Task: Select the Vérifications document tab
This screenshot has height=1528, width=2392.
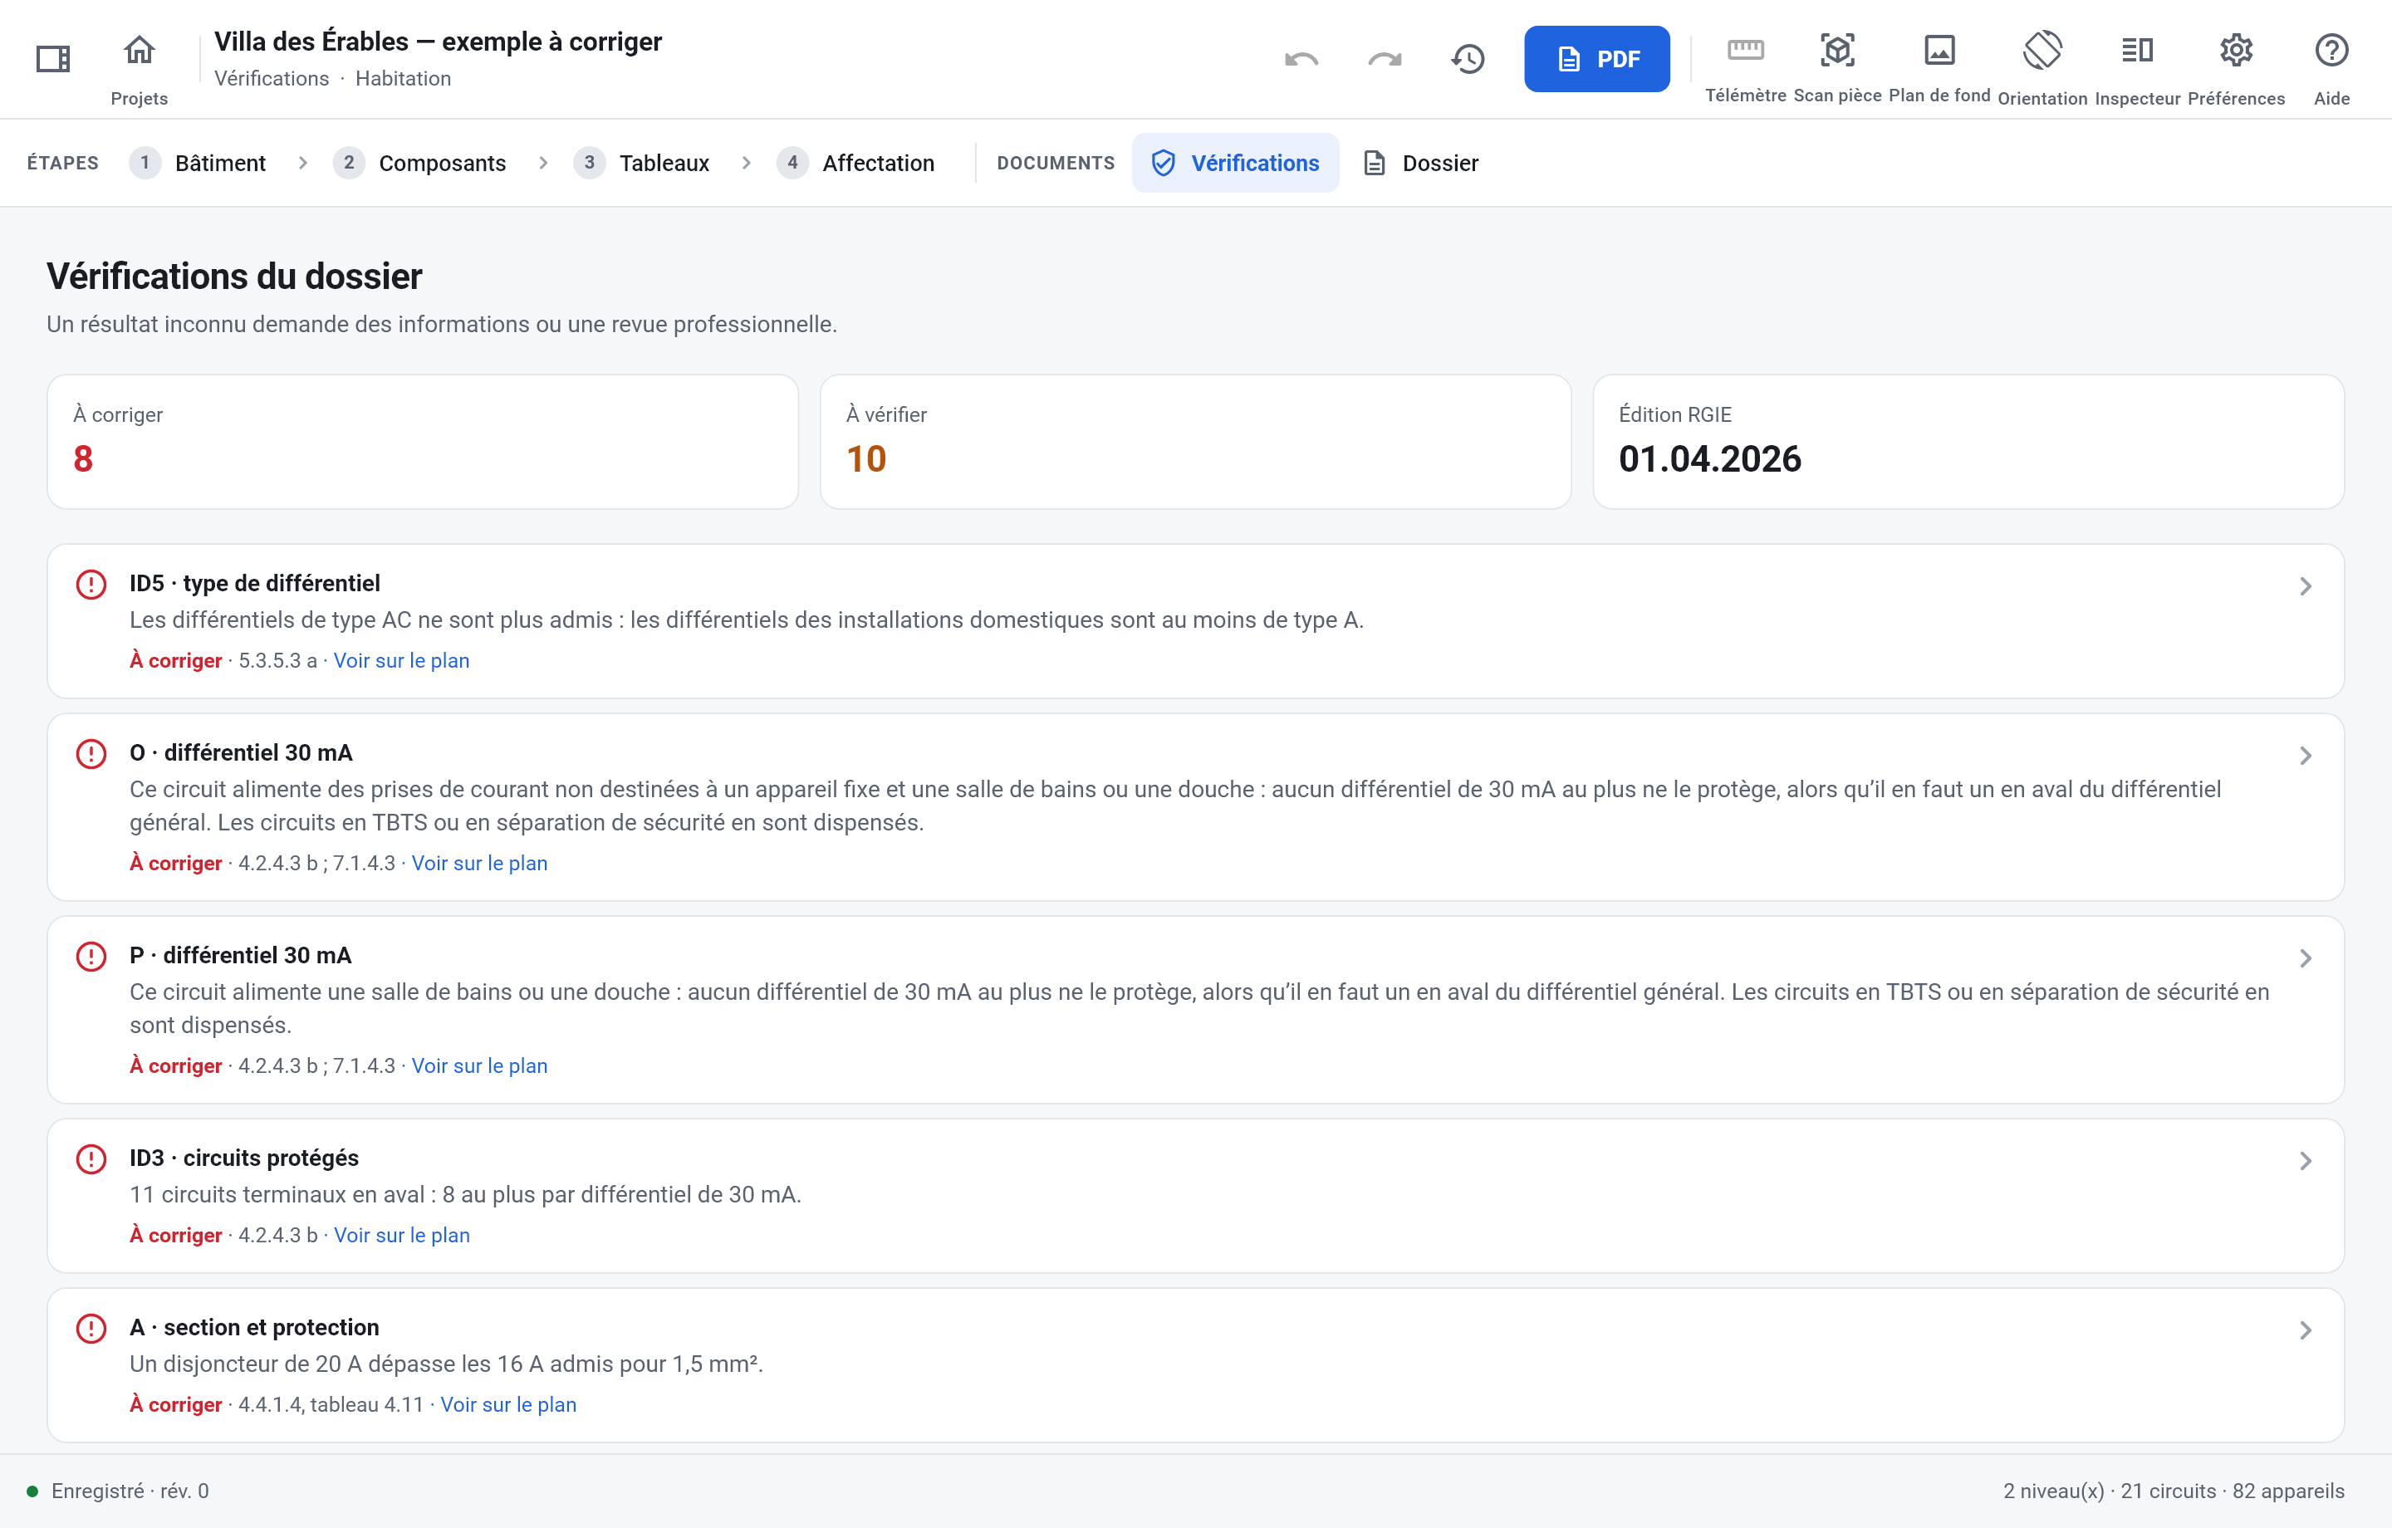Action: pyautogui.click(x=1235, y=163)
